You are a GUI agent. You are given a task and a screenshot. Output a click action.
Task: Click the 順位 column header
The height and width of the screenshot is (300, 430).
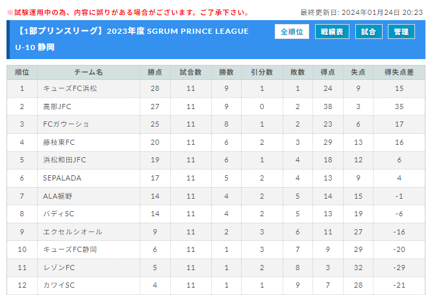(22, 72)
